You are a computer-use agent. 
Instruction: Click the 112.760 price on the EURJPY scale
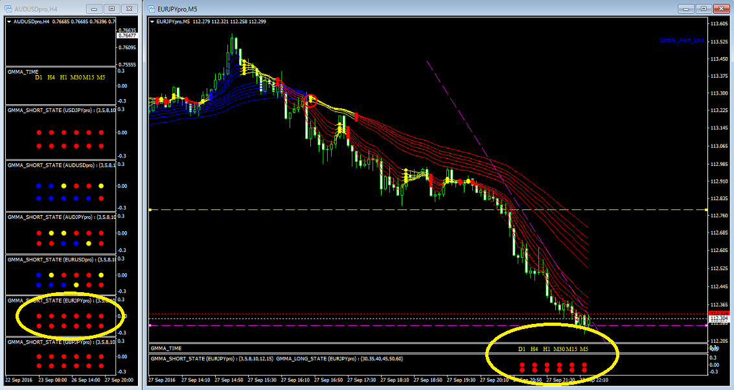pos(720,216)
